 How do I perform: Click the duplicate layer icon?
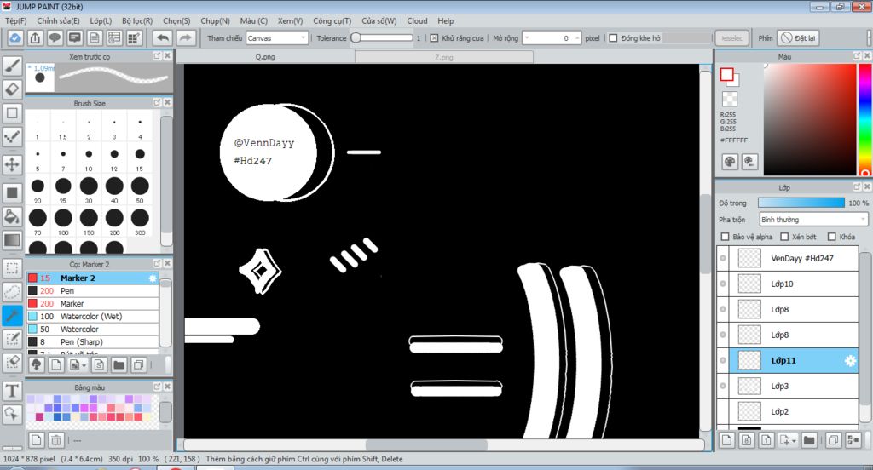click(833, 440)
